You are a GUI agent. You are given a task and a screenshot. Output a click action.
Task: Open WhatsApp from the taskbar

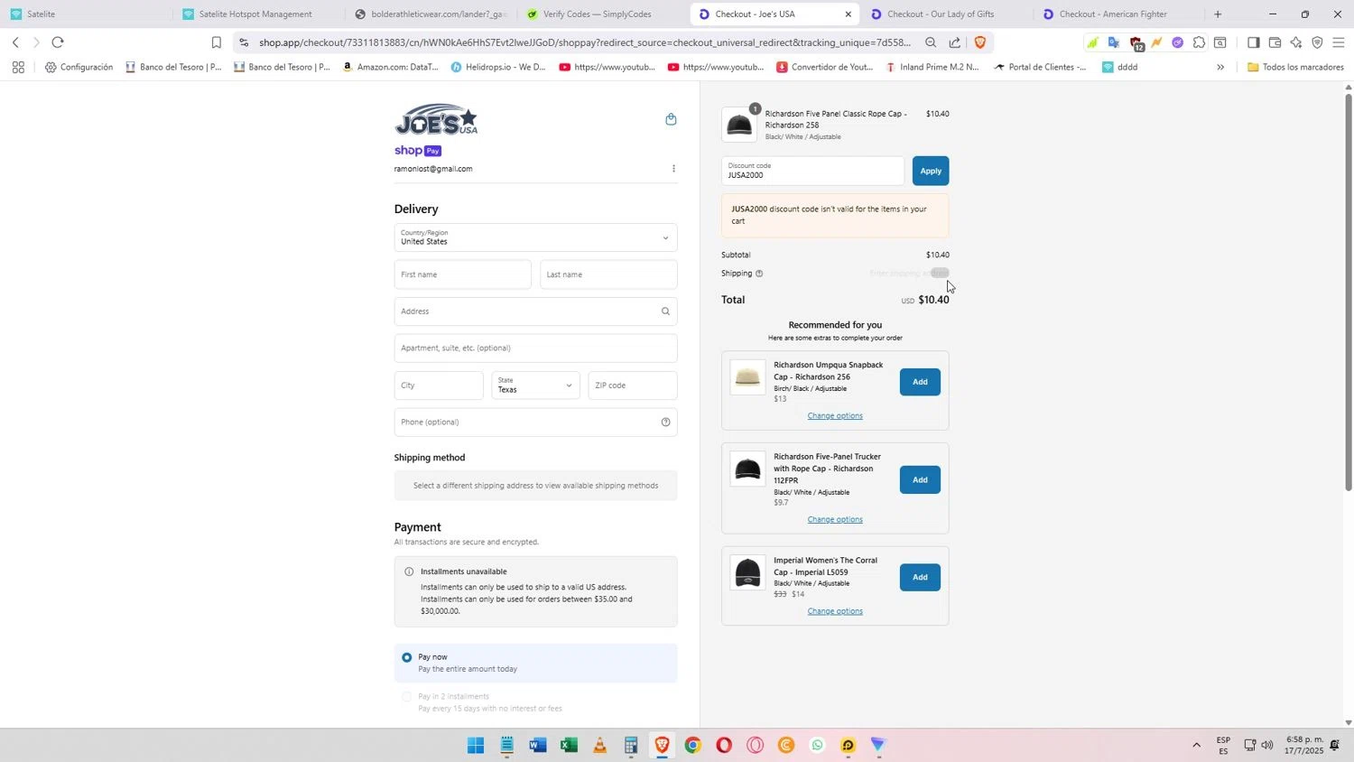pyautogui.click(x=817, y=745)
